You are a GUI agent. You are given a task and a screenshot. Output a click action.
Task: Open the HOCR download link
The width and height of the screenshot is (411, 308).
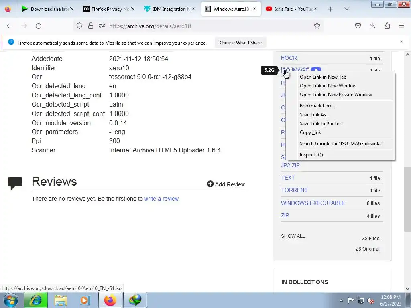pos(289,58)
